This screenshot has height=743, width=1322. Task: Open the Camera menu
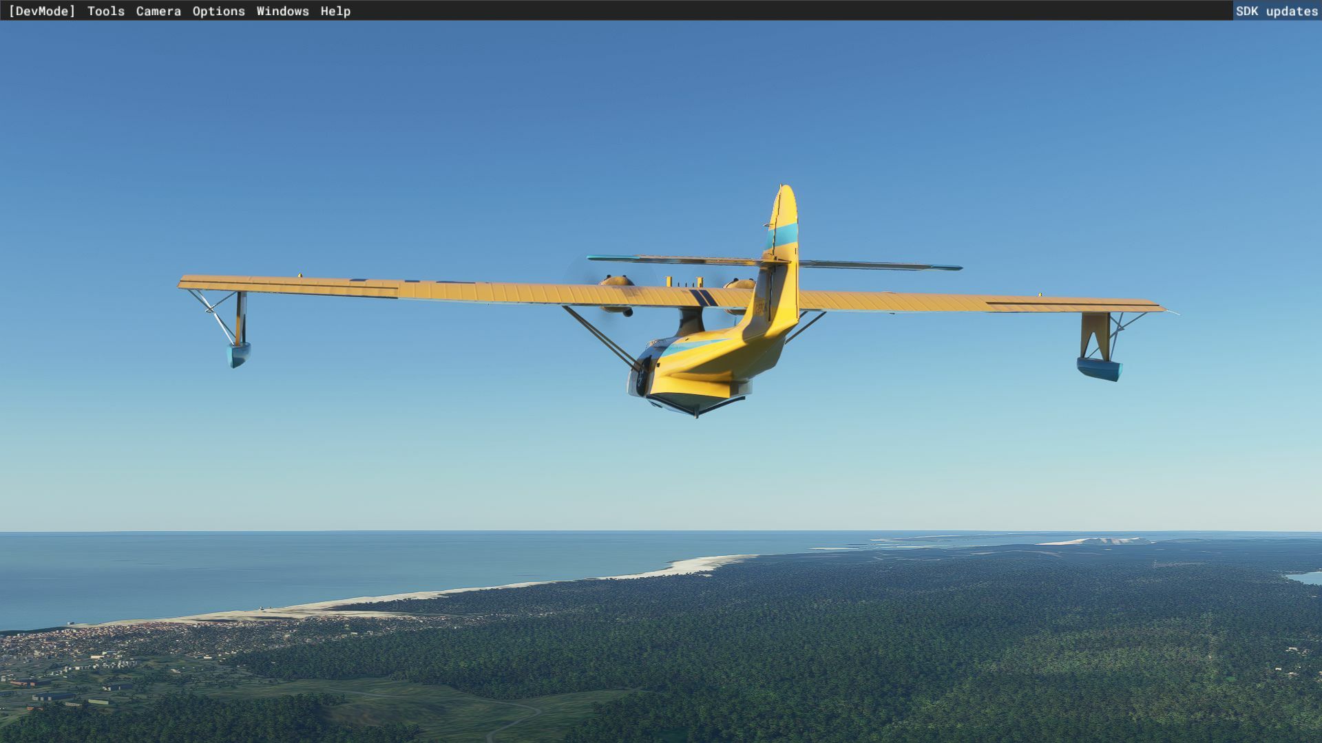point(158,11)
